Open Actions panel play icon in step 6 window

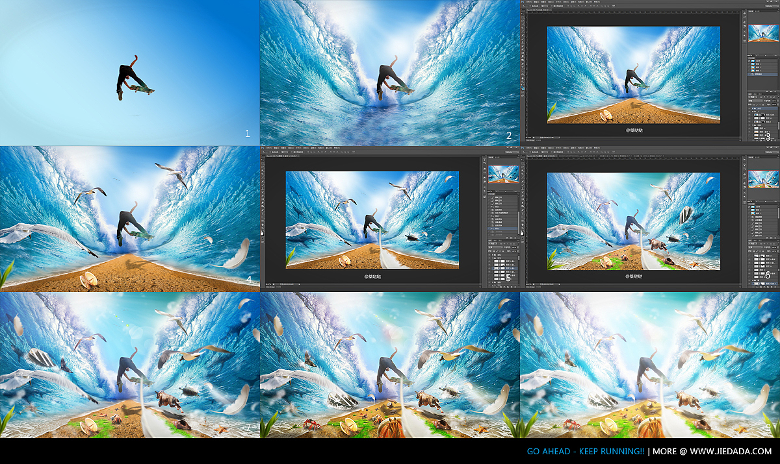(x=744, y=159)
